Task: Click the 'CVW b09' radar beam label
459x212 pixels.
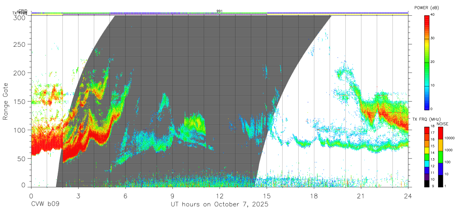Action: (x=46, y=205)
